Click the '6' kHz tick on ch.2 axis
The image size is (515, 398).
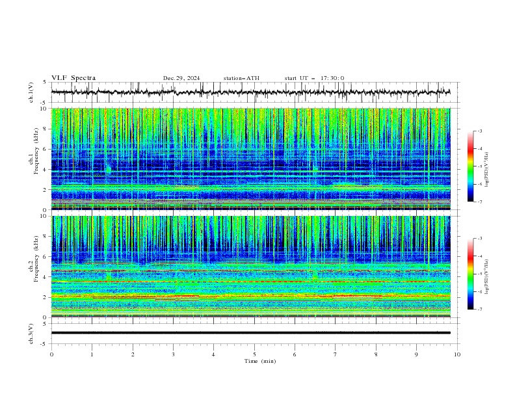click(x=46, y=257)
